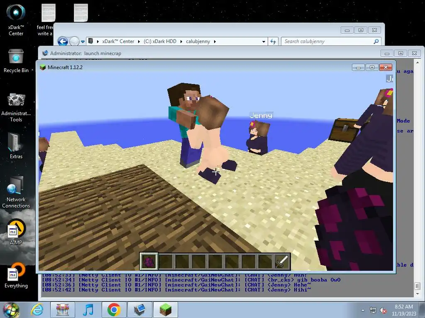Click the search magnifier icon in Explorer

[x=376, y=41]
